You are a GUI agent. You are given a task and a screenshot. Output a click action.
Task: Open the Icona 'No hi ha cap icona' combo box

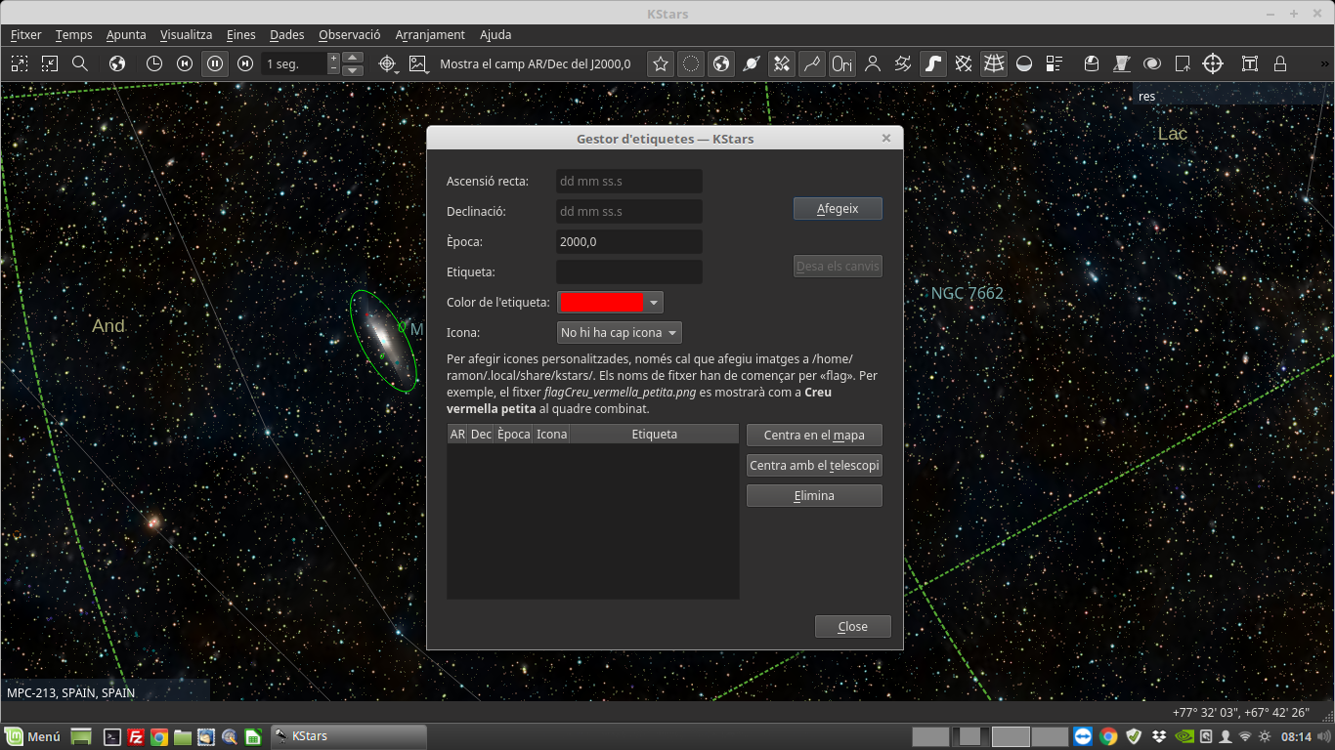tap(619, 333)
